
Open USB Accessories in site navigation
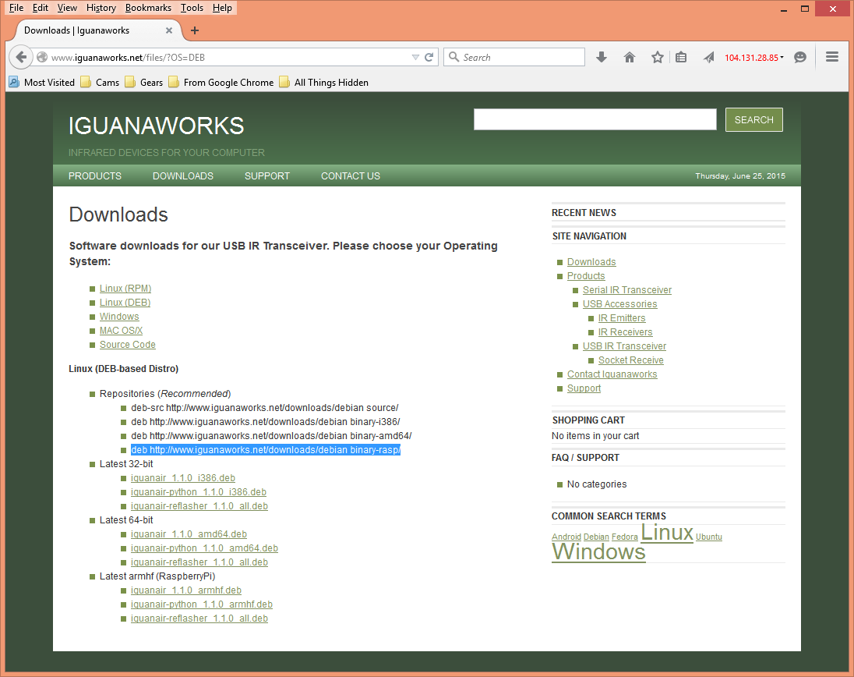619,304
